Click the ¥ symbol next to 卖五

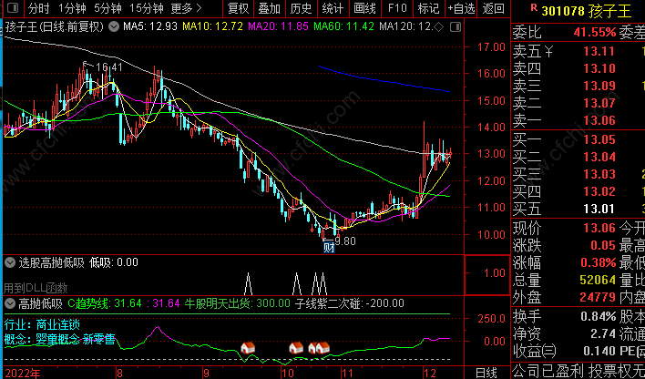click(x=549, y=51)
